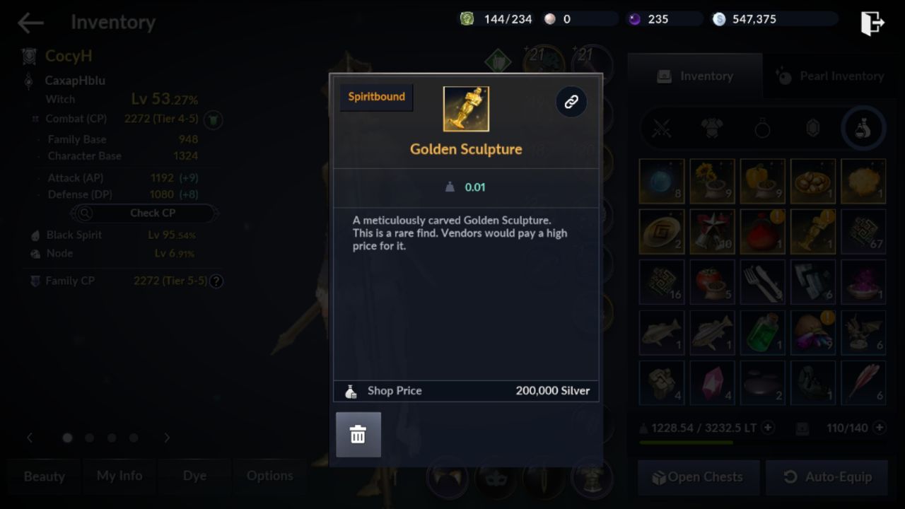The image size is (905, 509).
Task: Go back using the Inventory arrow
Action: click(x=30, y=23)
